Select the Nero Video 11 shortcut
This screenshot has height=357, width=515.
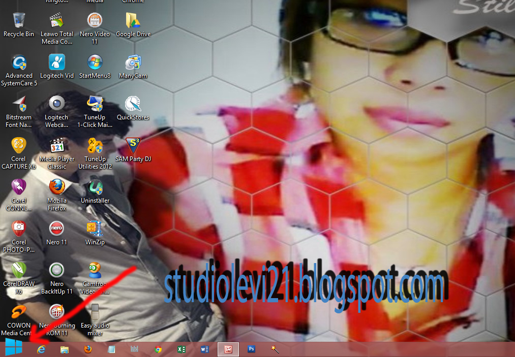click(95, 29)
